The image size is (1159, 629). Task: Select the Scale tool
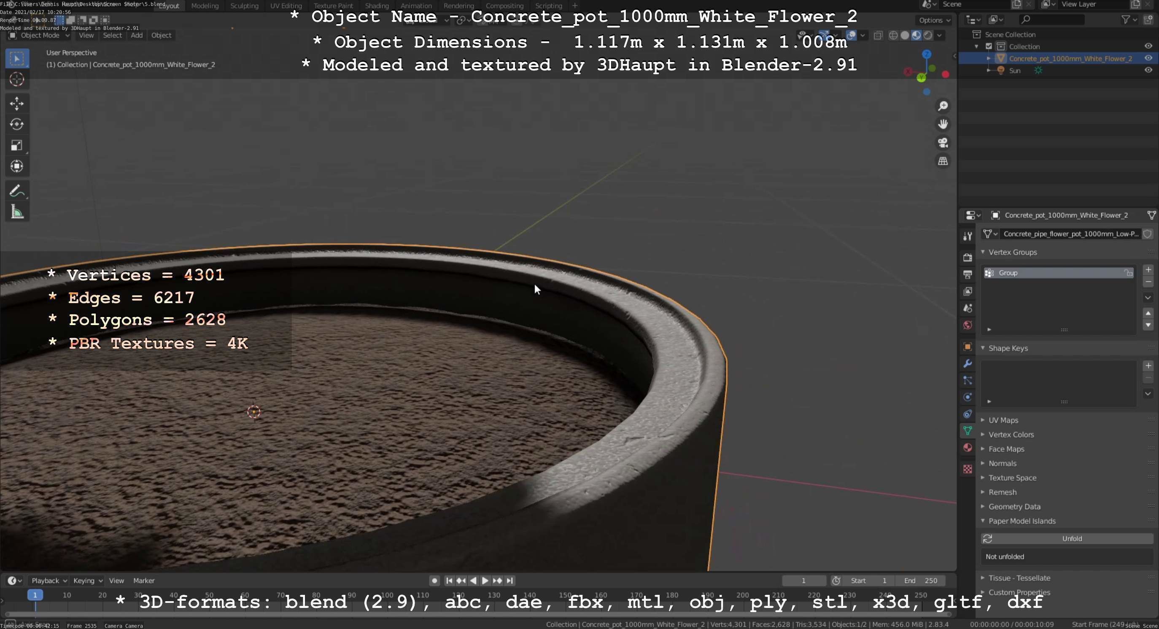tap(17, 145)
